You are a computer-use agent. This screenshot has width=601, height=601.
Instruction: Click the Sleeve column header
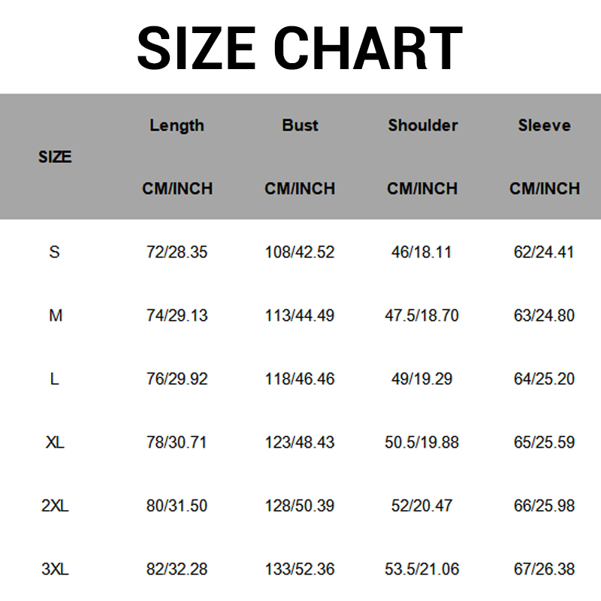coord(544,125)
